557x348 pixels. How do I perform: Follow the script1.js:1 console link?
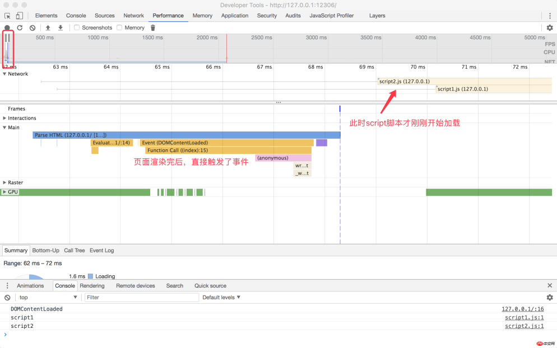coord(524,317)
